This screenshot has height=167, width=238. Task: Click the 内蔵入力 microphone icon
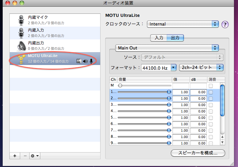21,33
